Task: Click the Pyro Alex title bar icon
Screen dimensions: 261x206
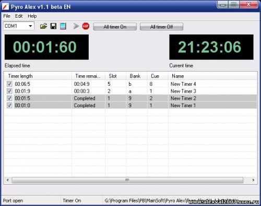Action: click(x=5, y=7)
